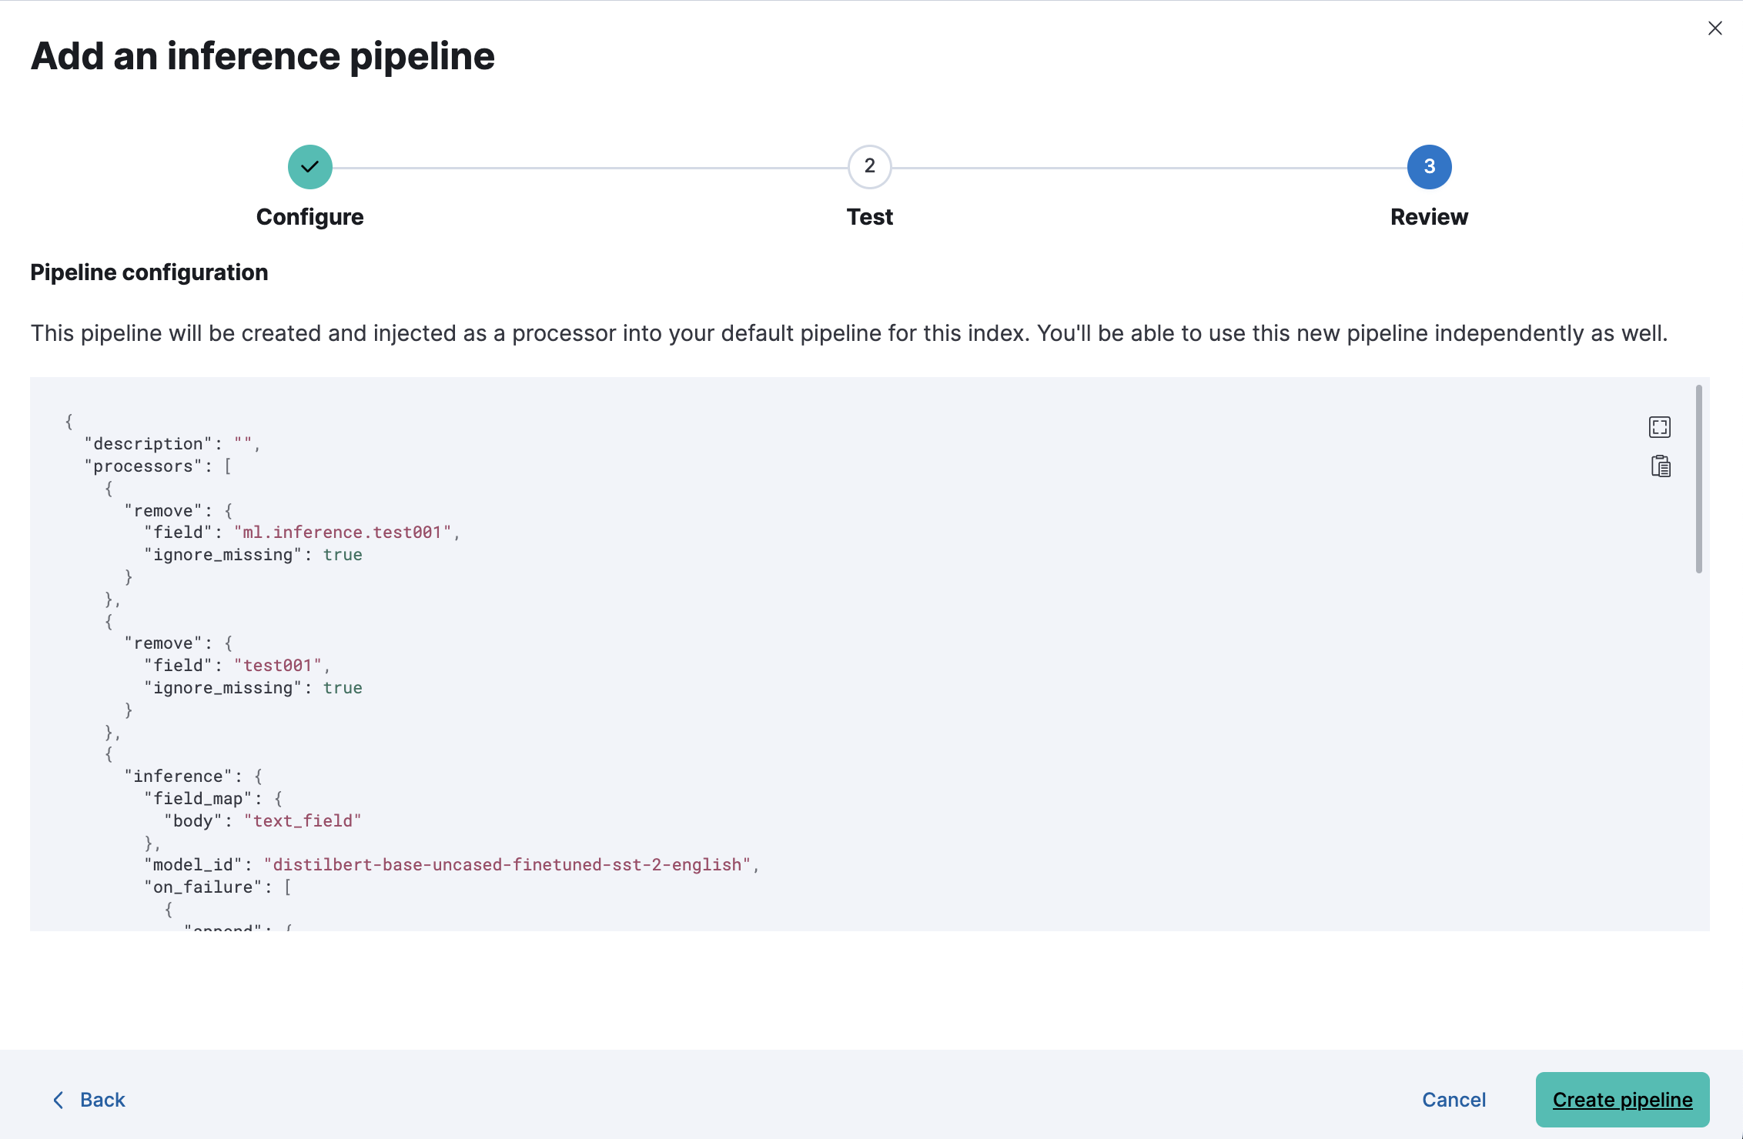Select the Configure step label
This screenshot has width=1743, height=1139.
click(x=309, y=217)
